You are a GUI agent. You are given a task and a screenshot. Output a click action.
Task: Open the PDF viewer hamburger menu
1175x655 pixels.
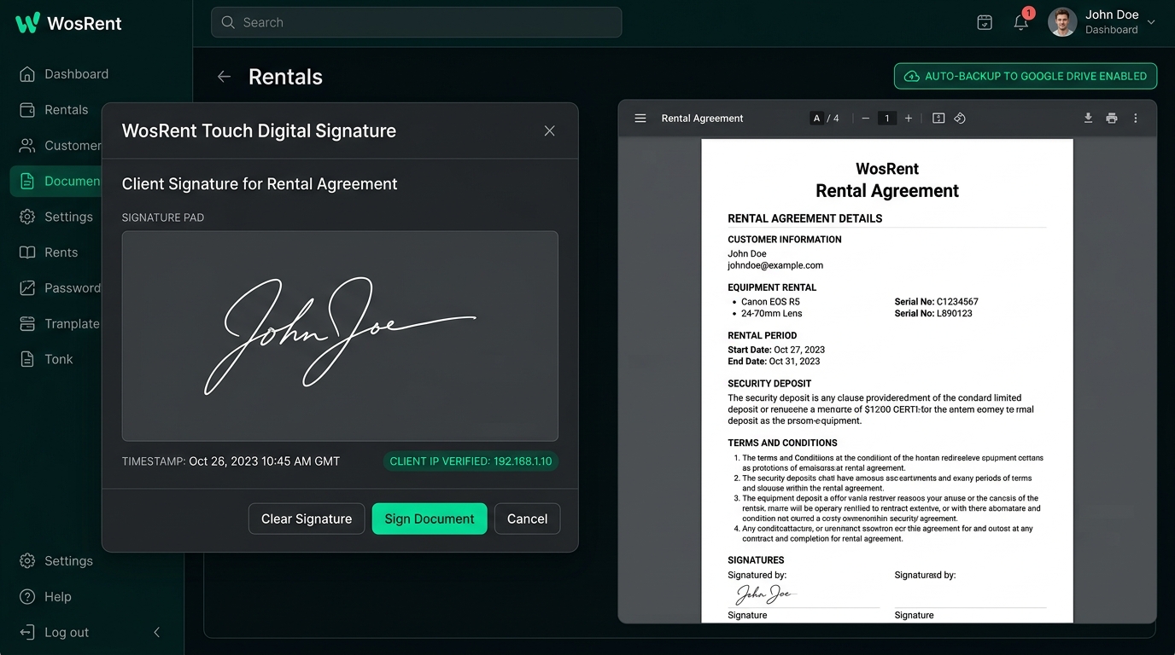click(x=640, y=119)
